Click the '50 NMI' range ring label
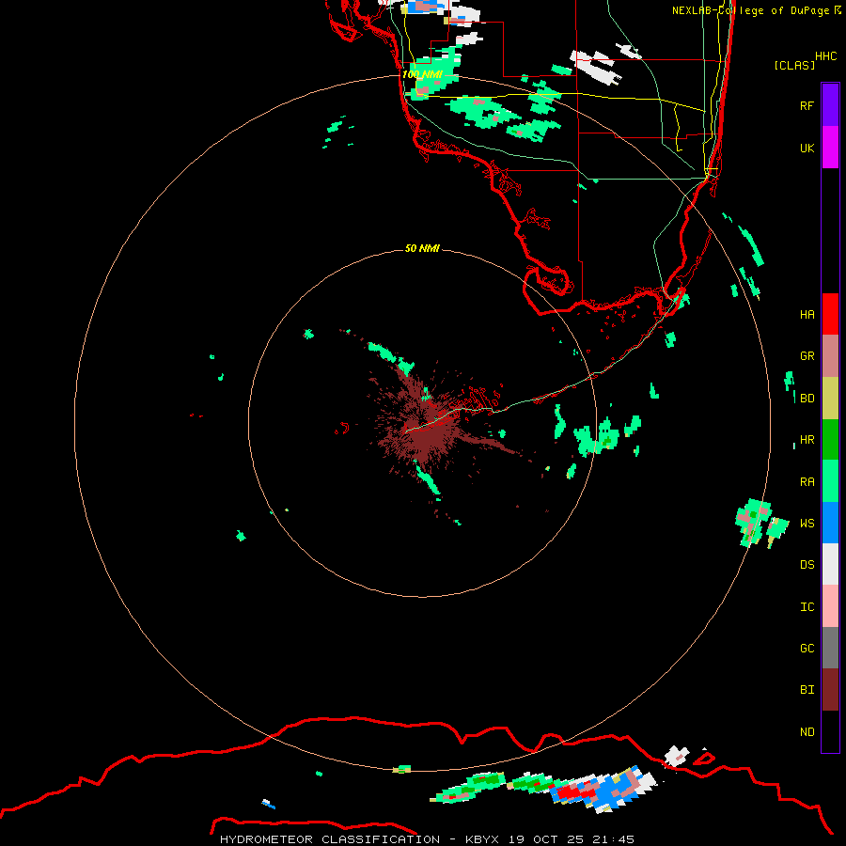This screenshot has width=846, height=846. tap(422, 248)
